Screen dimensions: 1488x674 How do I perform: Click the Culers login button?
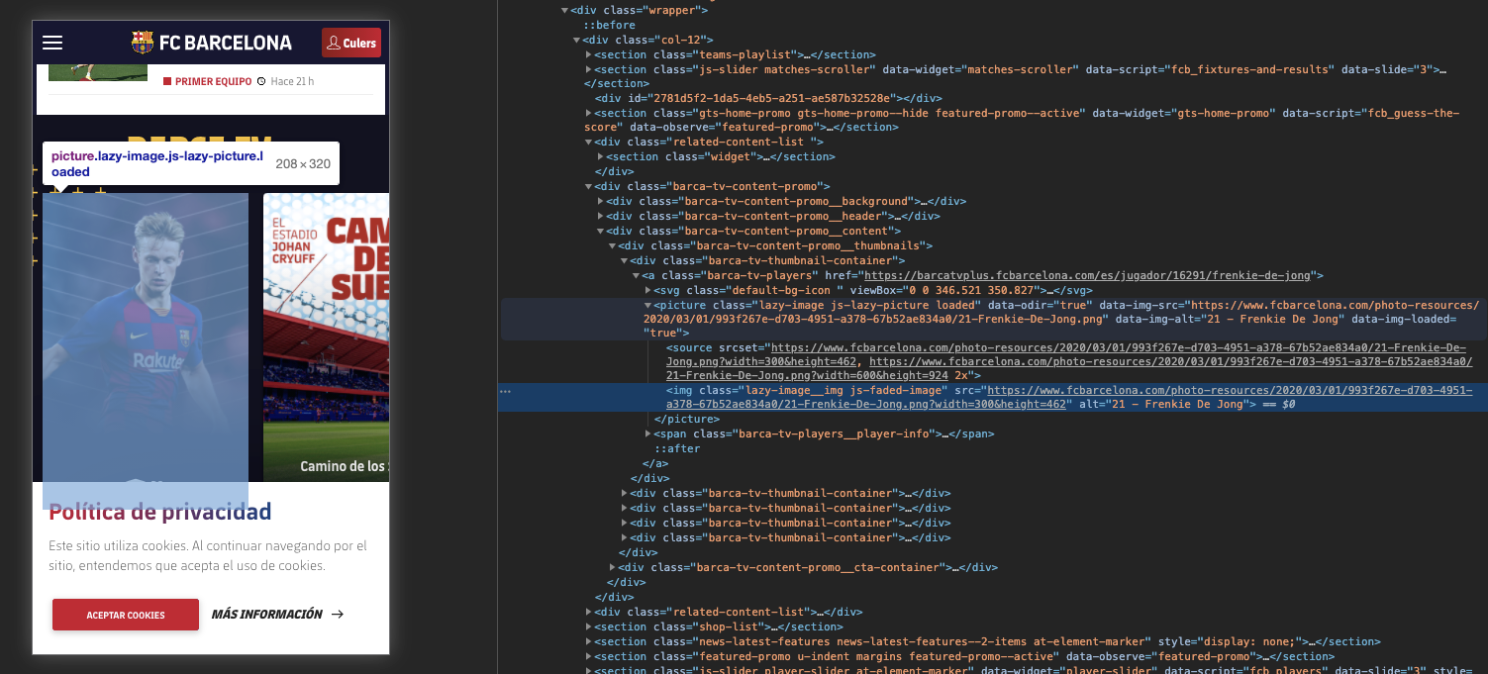pyautogui.click(x=351, y=43)
